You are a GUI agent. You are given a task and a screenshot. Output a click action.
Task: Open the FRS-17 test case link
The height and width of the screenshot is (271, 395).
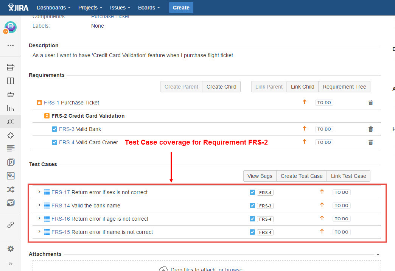[x=61, y=192]
